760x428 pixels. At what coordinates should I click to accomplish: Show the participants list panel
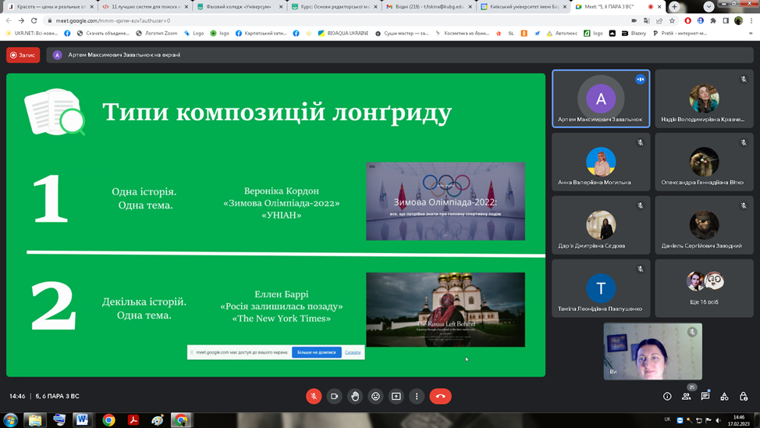coord(687,397)
